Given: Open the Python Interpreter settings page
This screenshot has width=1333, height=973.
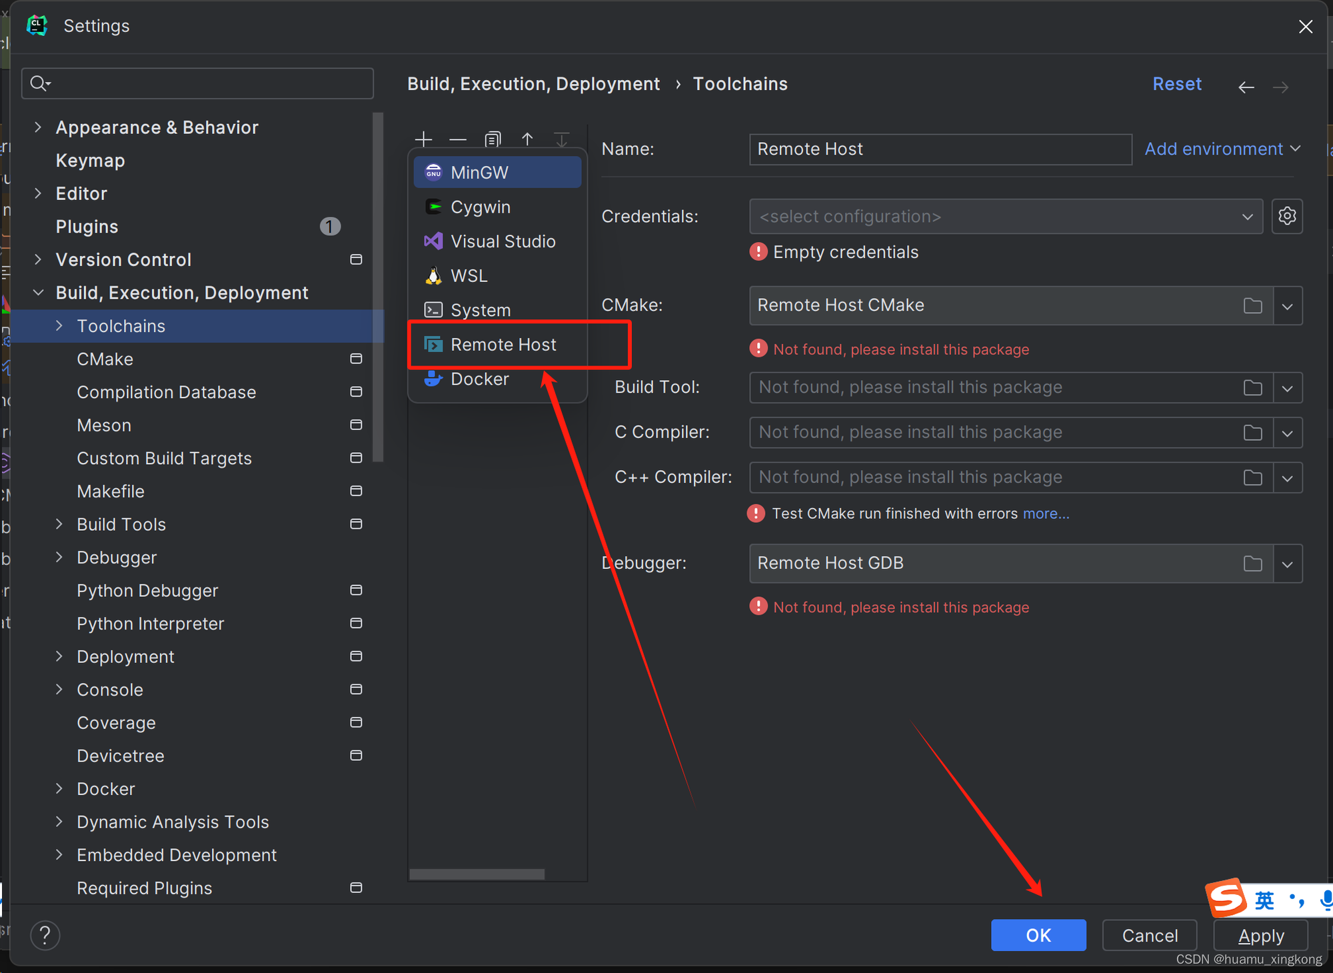Looking at the screenshot, I should [150, 624].
